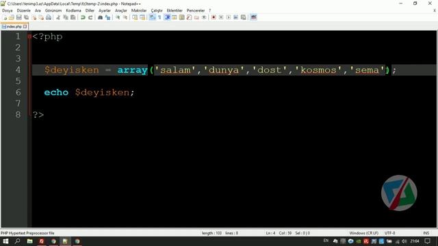Image resolution: width=438 pixels, height=246 pixels.
Task: Open taskbar search magnifier
Action: (x=17, y=241)
